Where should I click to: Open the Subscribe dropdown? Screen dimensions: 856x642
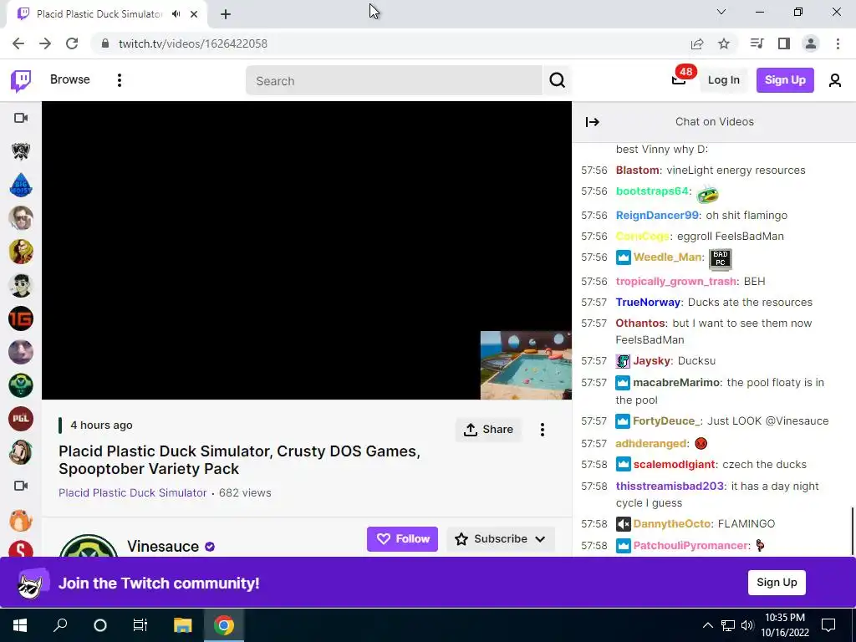click(501, 539)
